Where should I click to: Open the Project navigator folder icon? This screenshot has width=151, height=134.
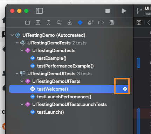[27, 23]
